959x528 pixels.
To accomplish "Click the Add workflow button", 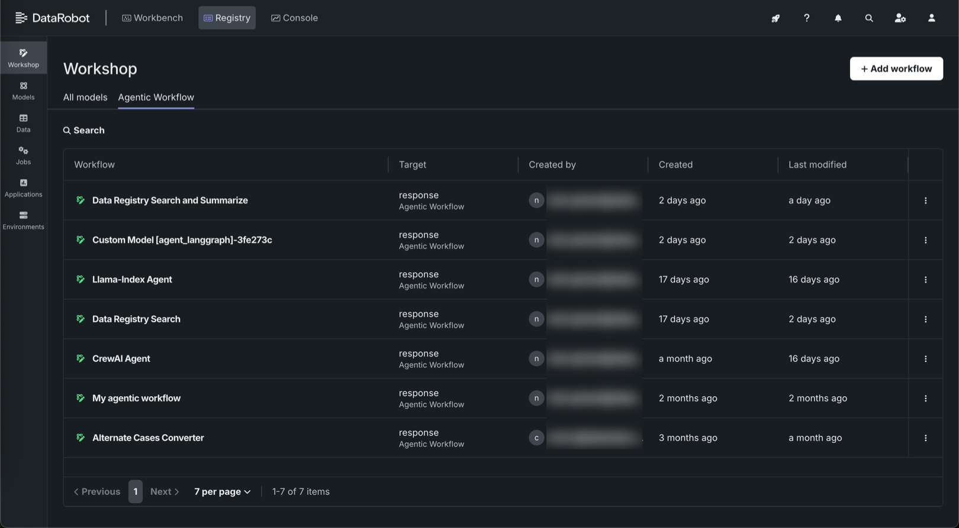I will [x=896, y=69].
